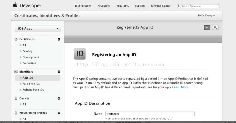Collapse the Certificates section arrow
The height and width of the screenshot is (123, 236).
pos(59,39)
